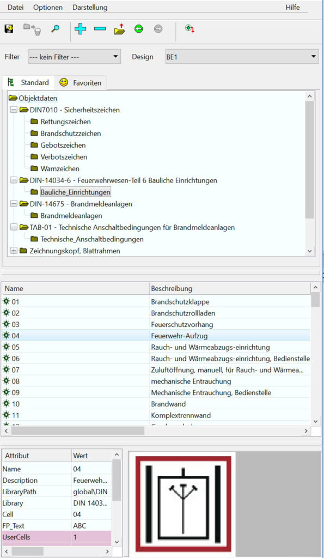This screenshot has height=558, width=324.
Task: Select the Verbotszeichen folder
Action: [x=64, y=157]
